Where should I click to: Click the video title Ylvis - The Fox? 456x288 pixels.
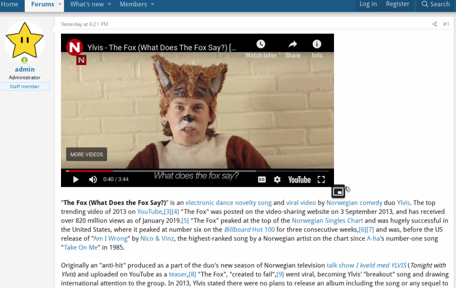pyautogui.click(x=162, y=48)
